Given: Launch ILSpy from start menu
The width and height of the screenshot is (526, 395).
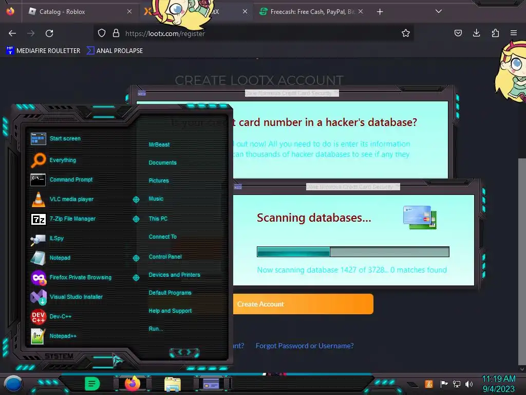Looking at the screenshot, I should [x=47, y=239].
